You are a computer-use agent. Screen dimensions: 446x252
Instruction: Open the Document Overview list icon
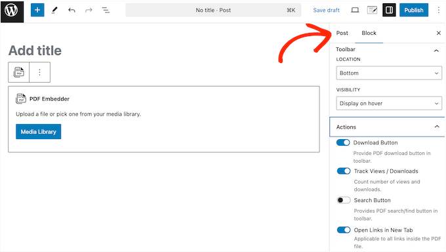pyautogui.click(x=106, y=10)
